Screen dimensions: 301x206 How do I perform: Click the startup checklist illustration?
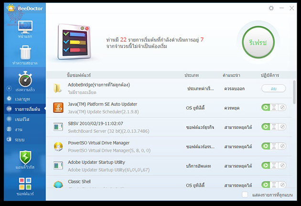click(x=74, y=42)
